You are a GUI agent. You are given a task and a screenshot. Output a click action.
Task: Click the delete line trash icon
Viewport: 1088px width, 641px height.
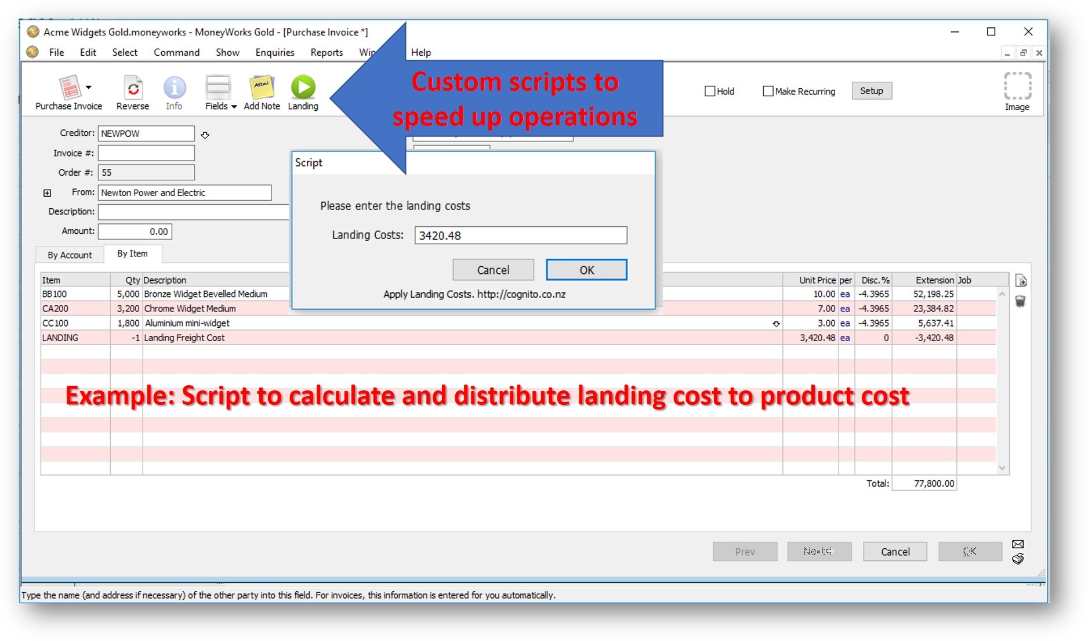point(1021,301)
